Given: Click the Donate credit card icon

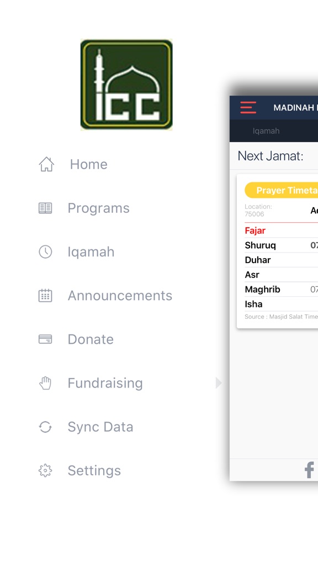Looking at the screenshot, I should (x=46, y=339).
